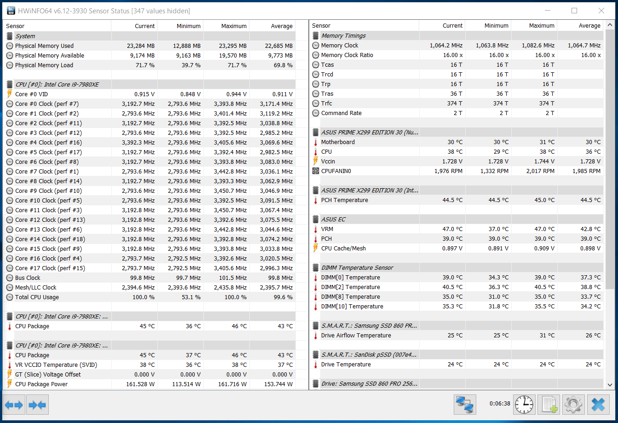Viewport: 618px width, 423px height.
Task: Click the left pane Sensor column header
Action: coord(57,26)
